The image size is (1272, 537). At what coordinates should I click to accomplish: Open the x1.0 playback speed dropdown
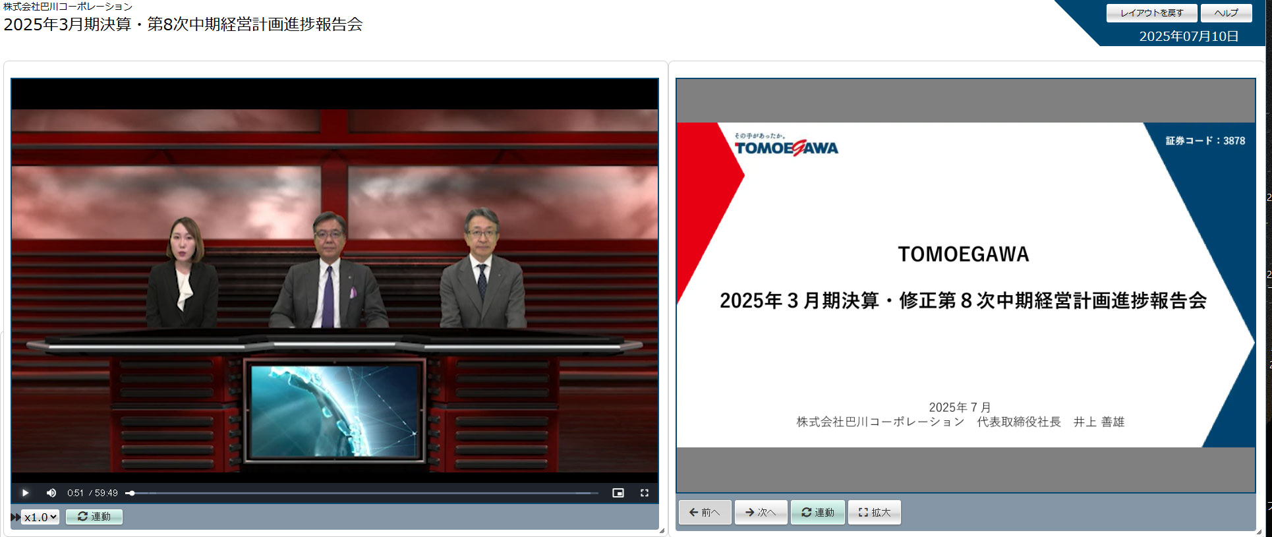click(40, 517)
